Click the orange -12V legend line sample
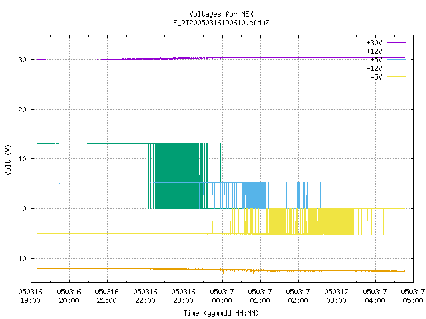 tap(396, 68)
